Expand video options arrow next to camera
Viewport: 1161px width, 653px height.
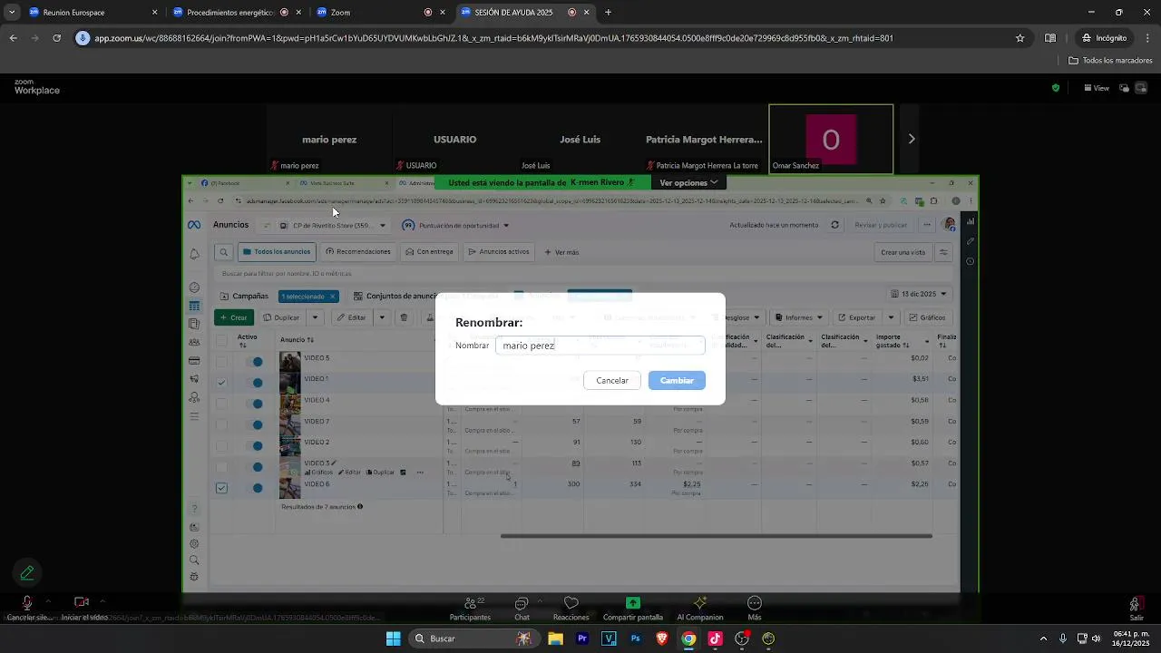[102, 600]
